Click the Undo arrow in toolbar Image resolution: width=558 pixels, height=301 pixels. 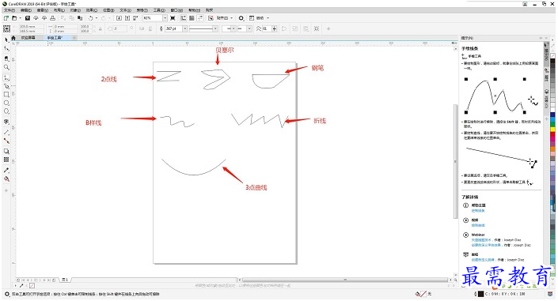(91, 17)
